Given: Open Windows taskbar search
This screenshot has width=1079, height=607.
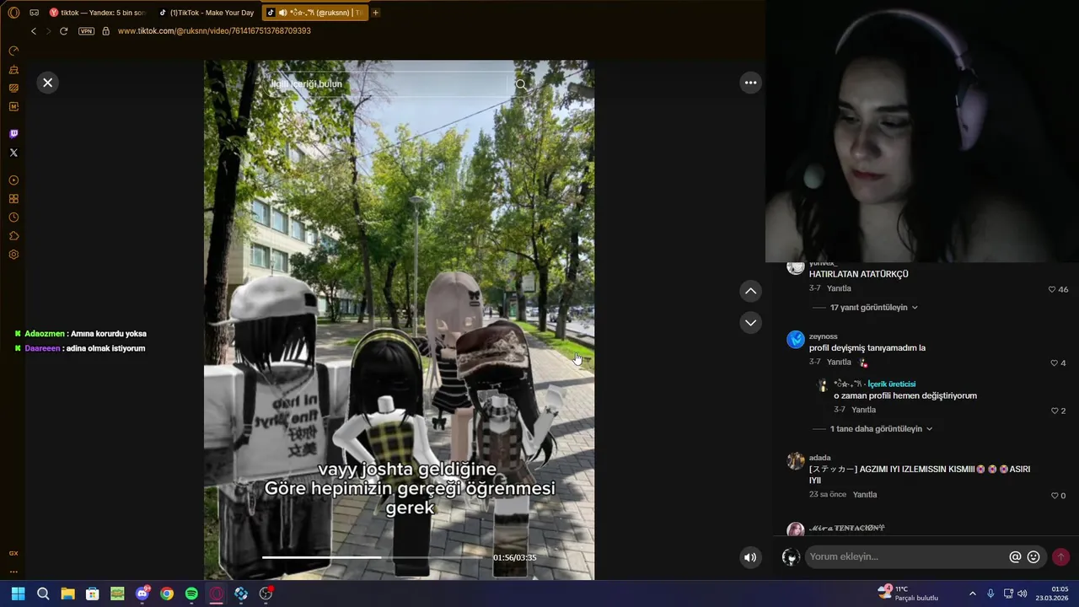Looking at the screenshot, I should pos(43,594).
